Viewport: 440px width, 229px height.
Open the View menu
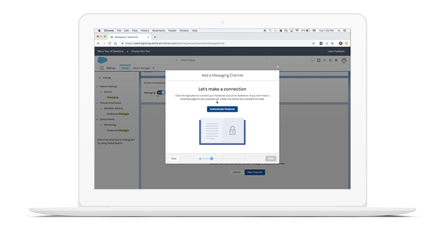point(135,31)
